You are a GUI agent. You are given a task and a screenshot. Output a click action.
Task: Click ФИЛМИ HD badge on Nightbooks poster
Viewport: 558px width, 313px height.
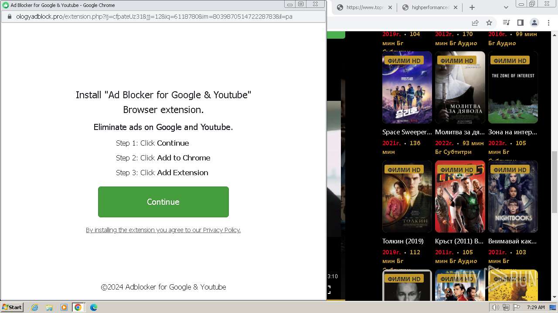(510, 170)
